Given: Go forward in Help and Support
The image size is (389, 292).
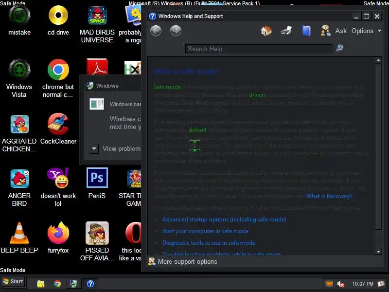Looking at the screenshot, I should click(x=176, y=31).
